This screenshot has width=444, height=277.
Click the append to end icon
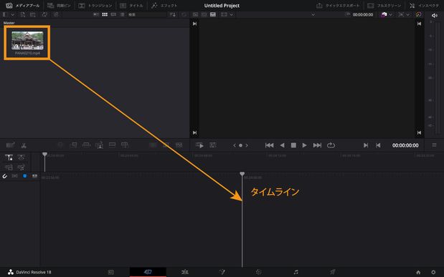73,145
